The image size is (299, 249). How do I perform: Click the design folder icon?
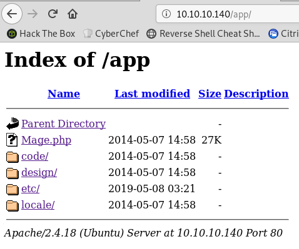tap(13, 173)
